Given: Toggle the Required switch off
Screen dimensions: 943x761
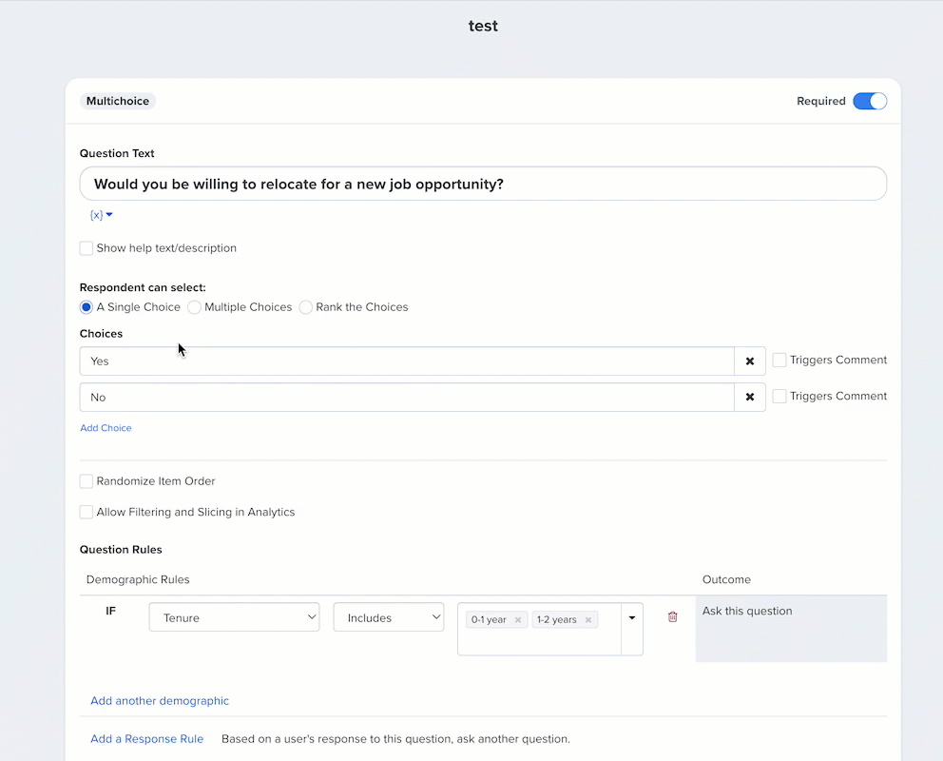Looking at the screenshot, I should [x=869, y=102].
